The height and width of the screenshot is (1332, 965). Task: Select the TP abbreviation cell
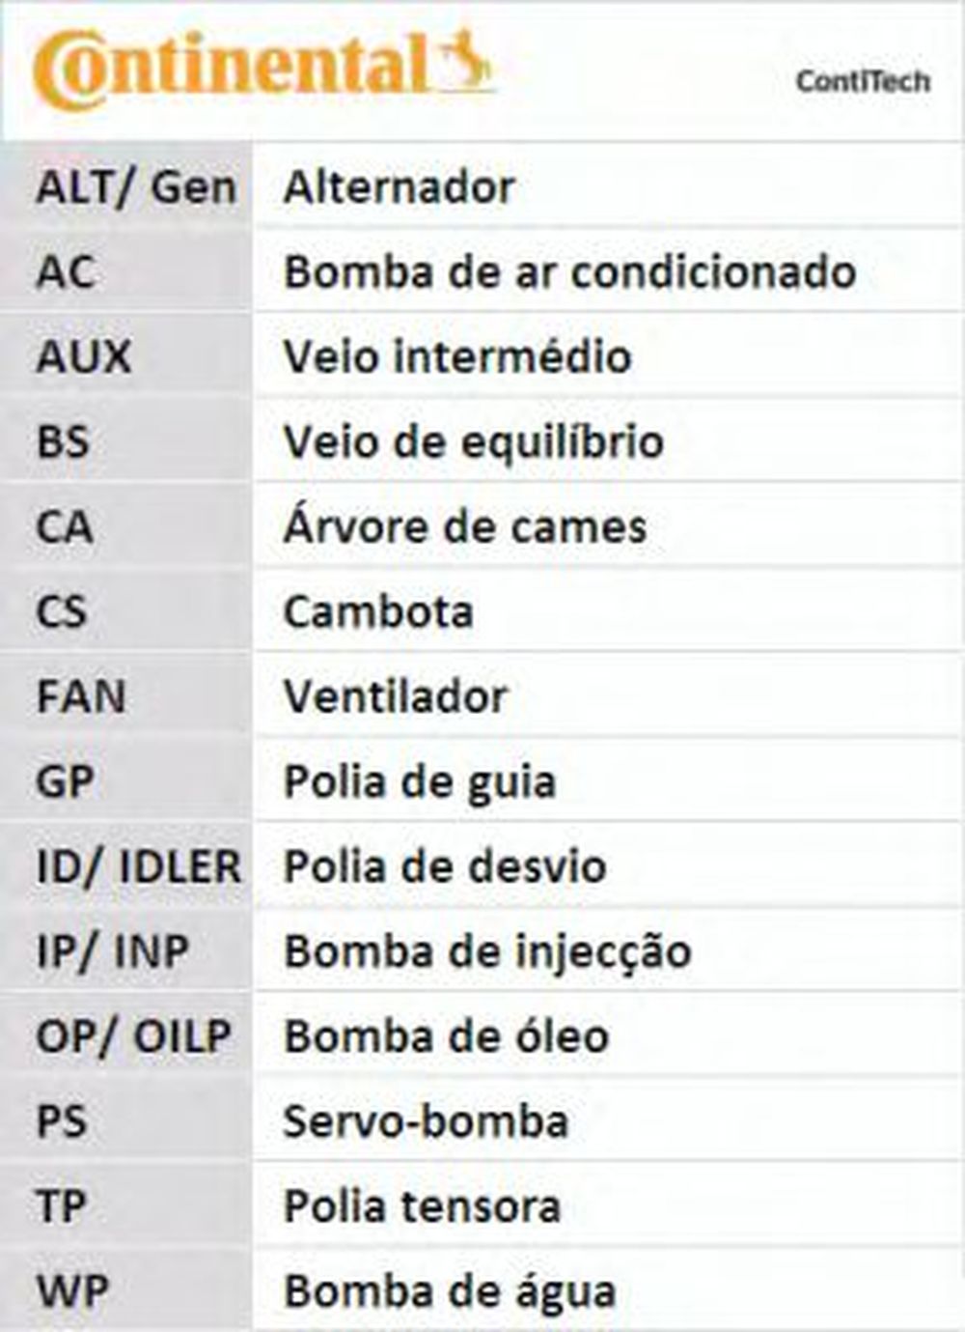61,1207
